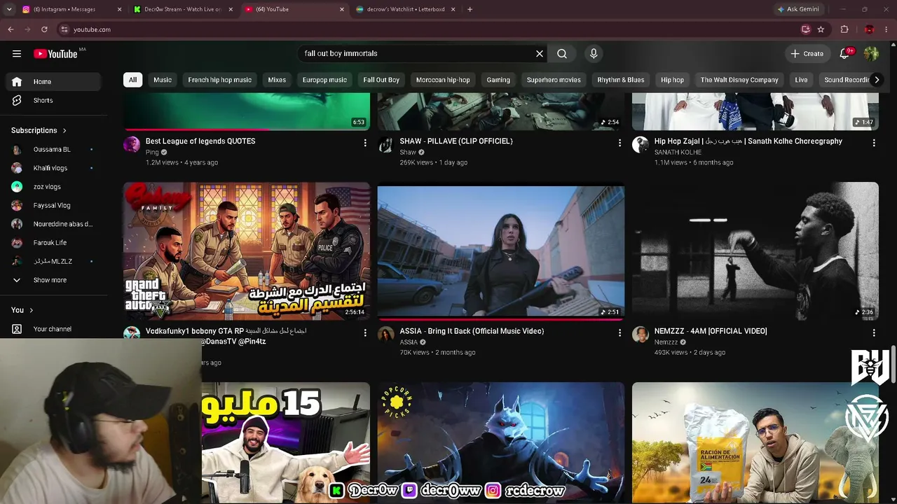The image size is (897, 504).
Task: Open the Shorts icon in the sidebar
Action: tap(17, 100)
